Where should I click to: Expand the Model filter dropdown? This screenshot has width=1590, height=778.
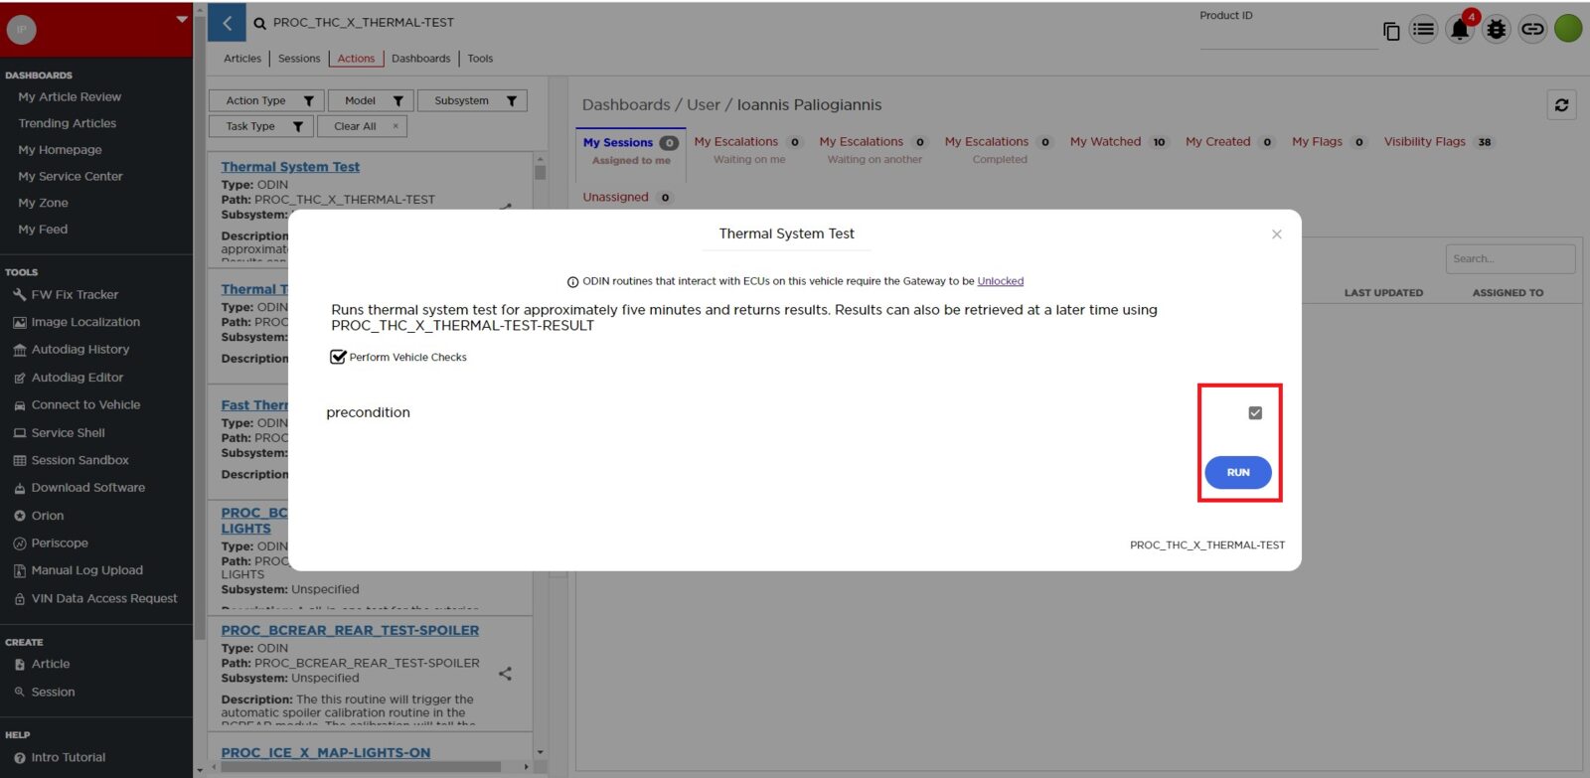click(x=371, y=100)
